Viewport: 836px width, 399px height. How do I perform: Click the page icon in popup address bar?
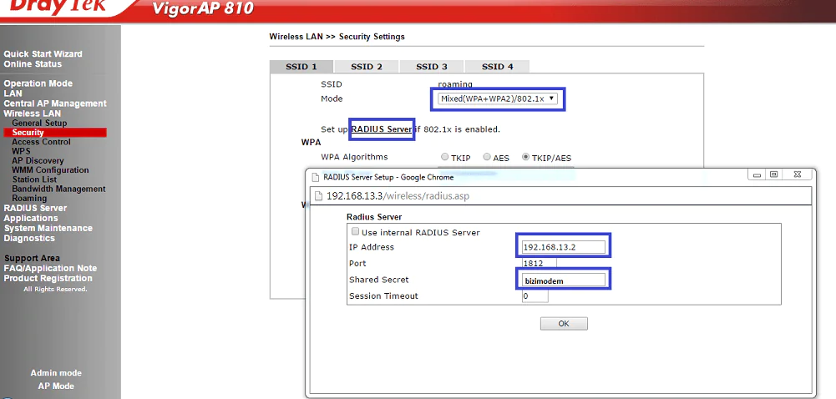(319, 196)
